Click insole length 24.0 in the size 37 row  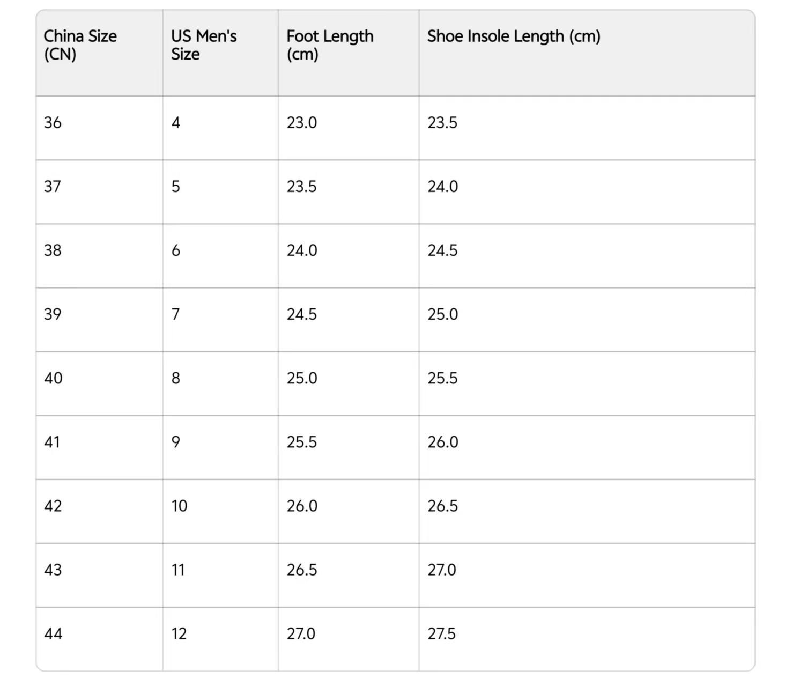point(442,187)
